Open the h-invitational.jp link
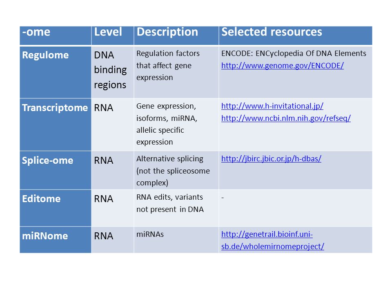This screenshot has height=294, width=392. (272, 106)
